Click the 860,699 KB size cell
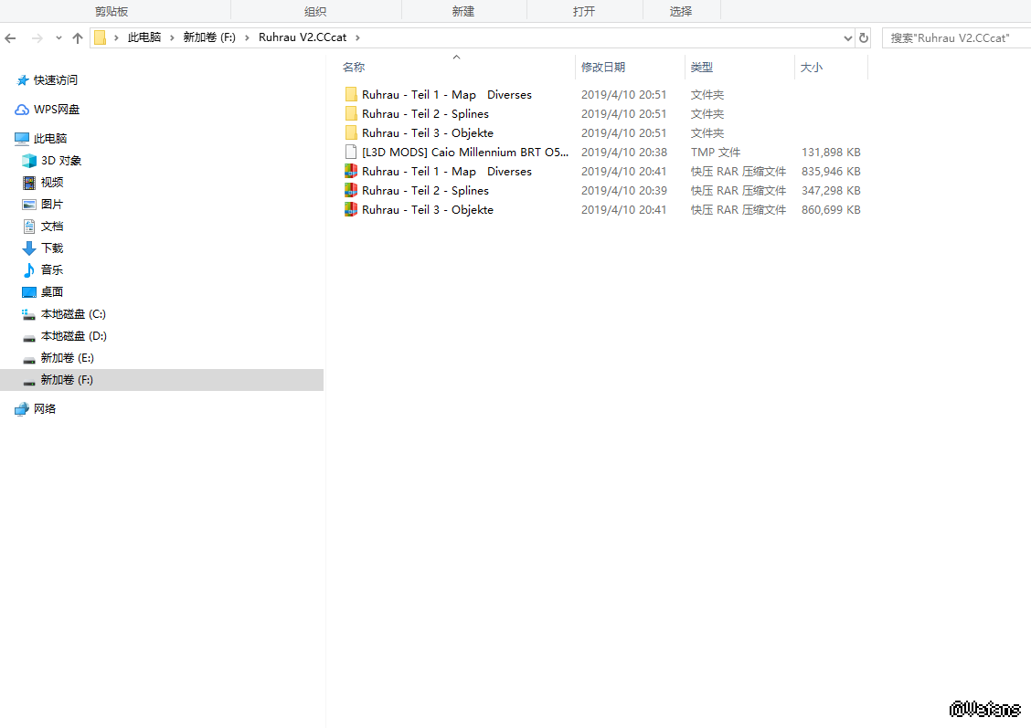The width and height of the screenshot is (1031, 728). [x=831, y=209]
